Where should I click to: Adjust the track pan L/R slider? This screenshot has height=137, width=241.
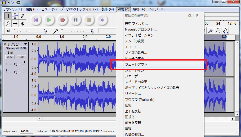16,72
